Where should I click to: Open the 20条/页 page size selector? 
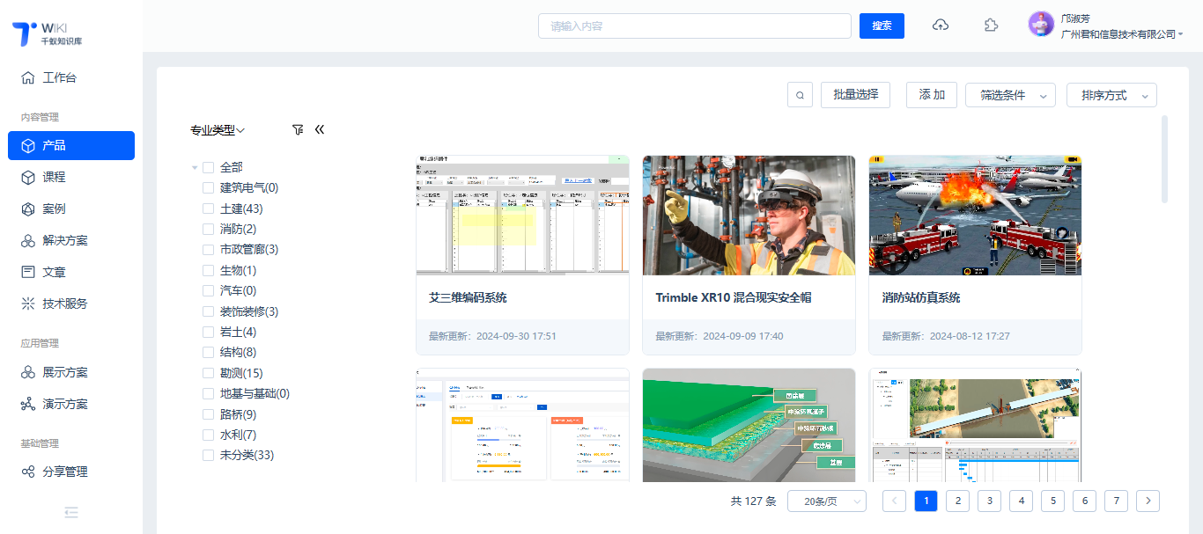pyautogui.click(x=827, y=501)
